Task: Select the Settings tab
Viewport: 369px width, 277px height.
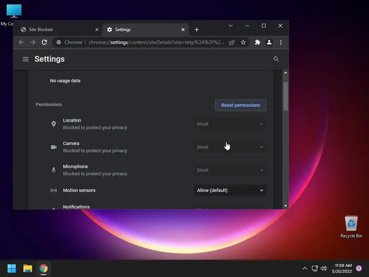Action: pos(146,30)
